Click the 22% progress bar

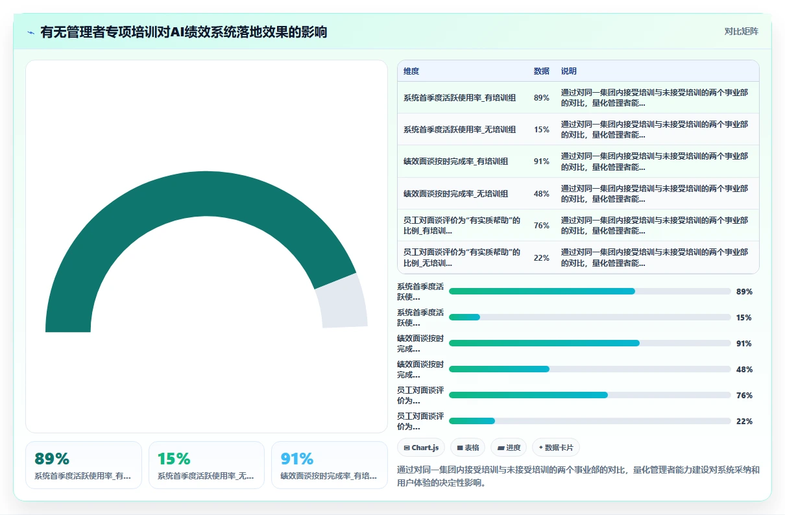click(590, 421)
